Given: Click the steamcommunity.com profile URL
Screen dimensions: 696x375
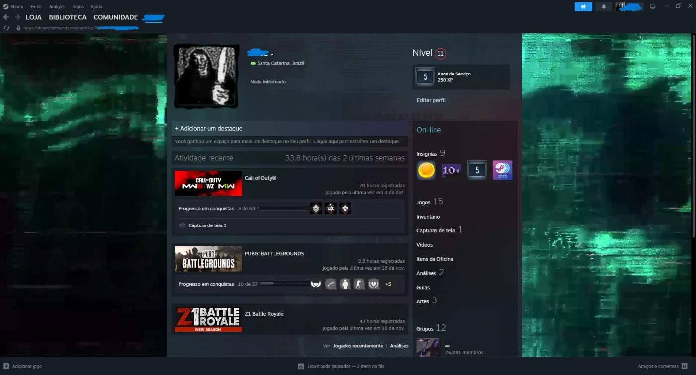Looking at the screenshot, I should coord(81,28).
